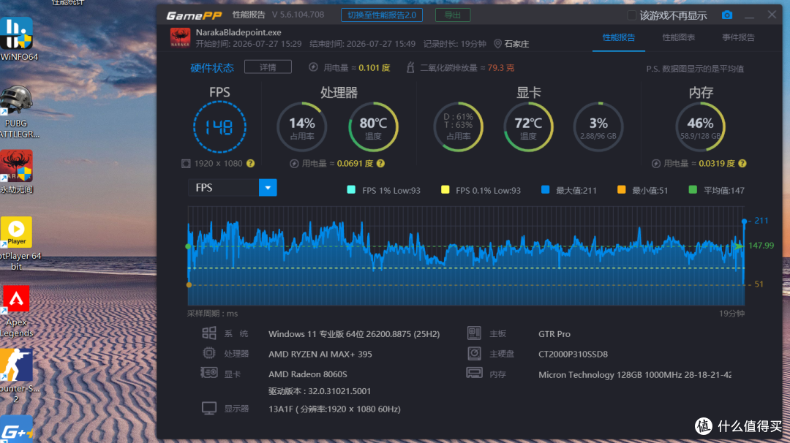Click the 系统 Windows icon in specs list
Screen dimensions: 790x443
pyautogui.click(x=209, y=333)
